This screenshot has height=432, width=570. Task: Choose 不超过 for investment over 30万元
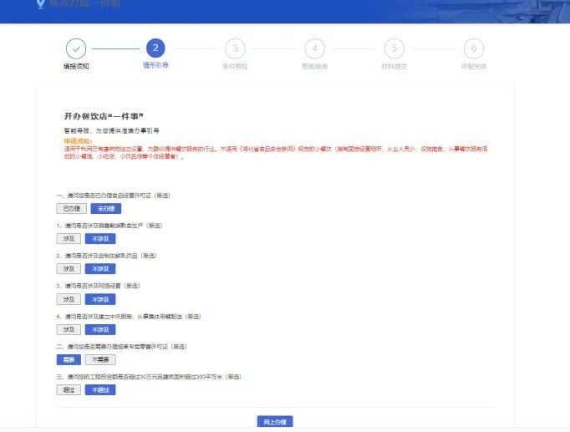click(x=100, y=390)
